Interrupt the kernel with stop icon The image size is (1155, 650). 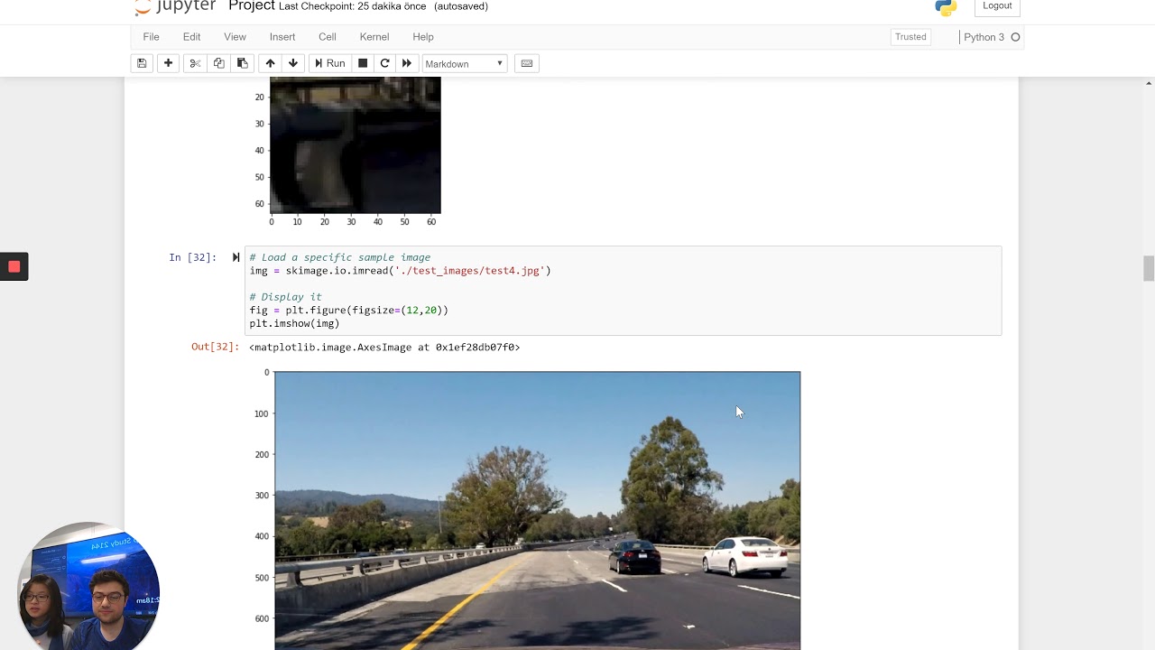363,63
